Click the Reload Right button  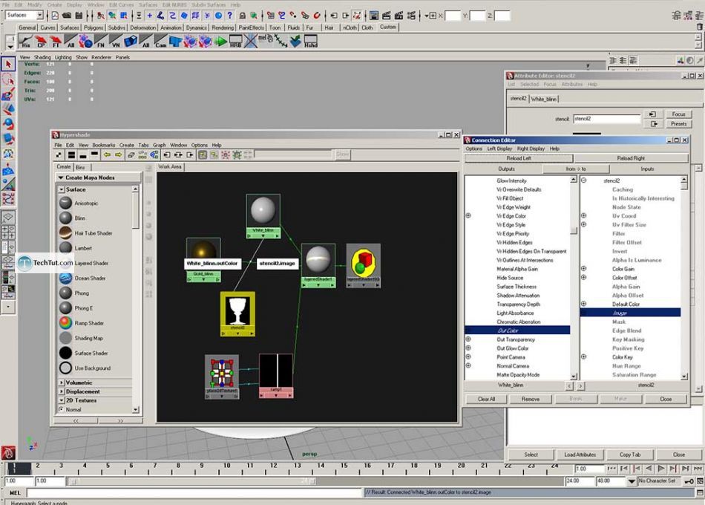click(631, 158)
